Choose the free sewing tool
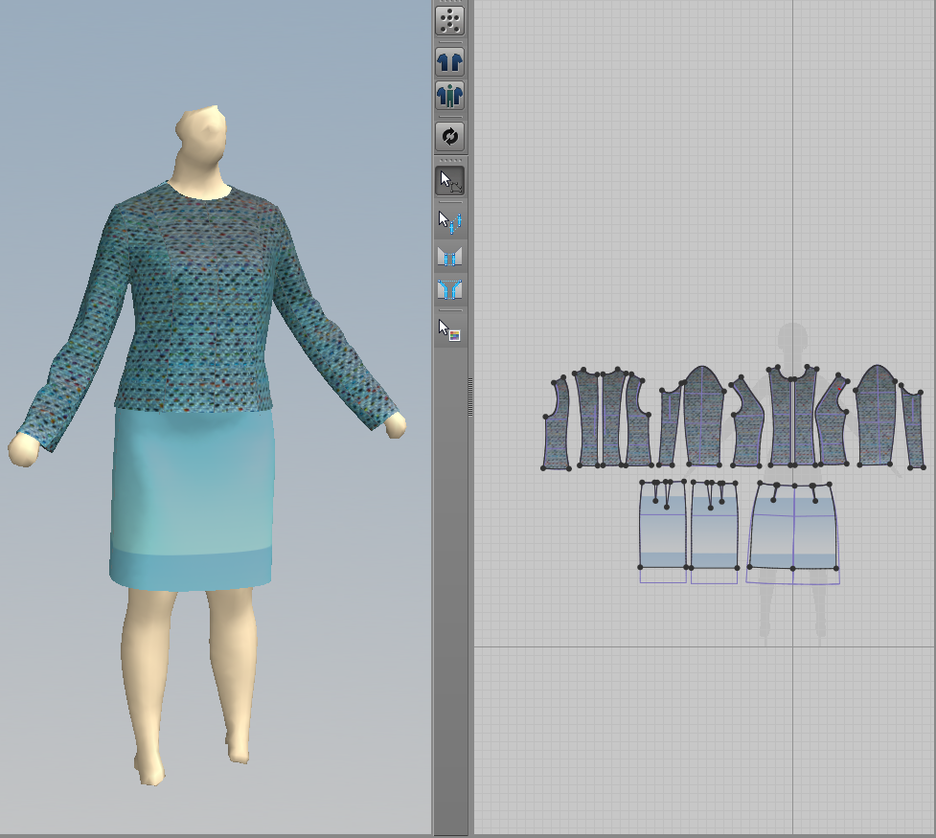Image resolution: width=936 pixels, height=838 pixels. pyautogui.click(x=449, y=289)
